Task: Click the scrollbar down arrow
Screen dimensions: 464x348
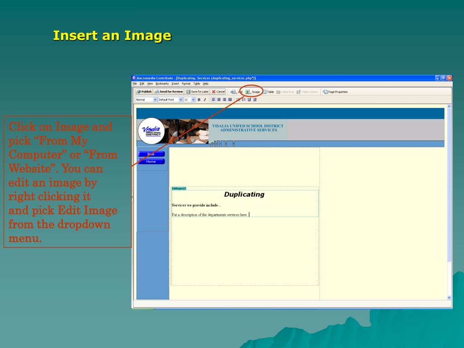Action: click(x=449, y=297)
